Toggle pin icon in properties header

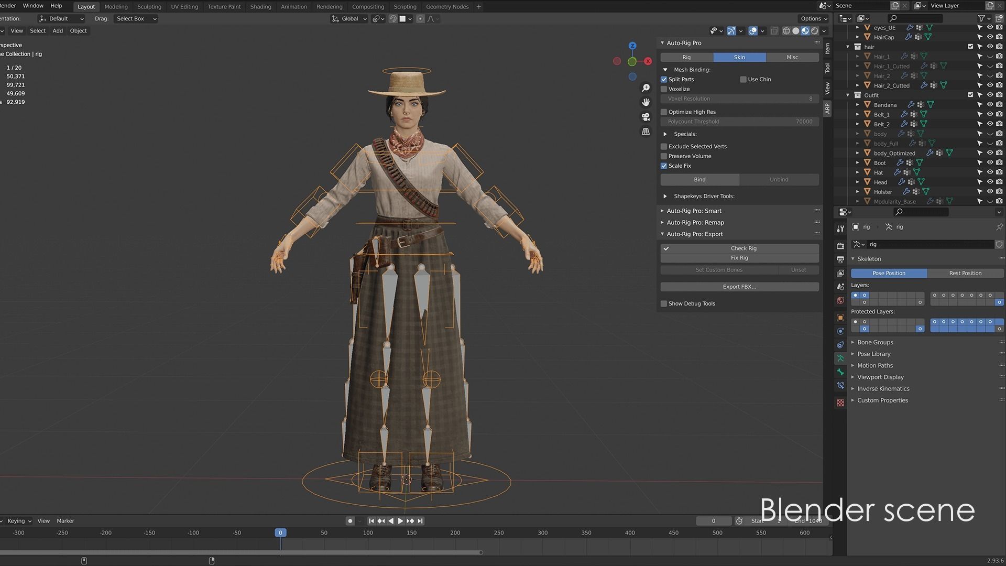tap(999, 227)
